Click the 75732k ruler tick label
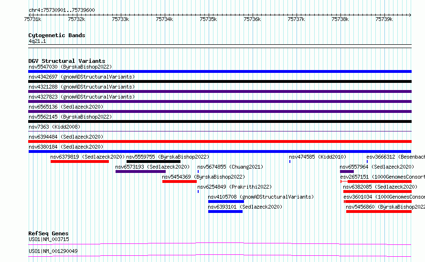 click(76, 19)
